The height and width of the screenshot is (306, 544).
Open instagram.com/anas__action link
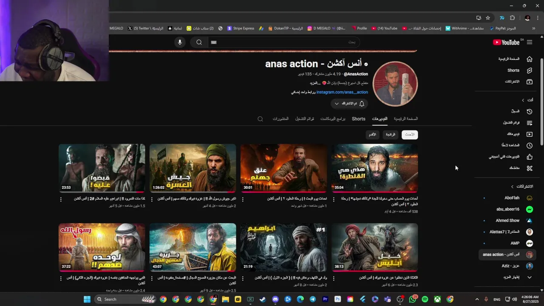click(x=342, y=92)
